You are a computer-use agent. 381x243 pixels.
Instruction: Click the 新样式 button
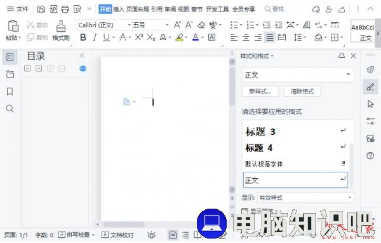click(x=260, y=92)
